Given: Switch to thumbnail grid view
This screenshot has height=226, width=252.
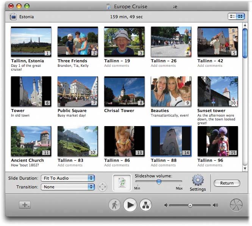Looking at the screenshot, I should [x=240, y=16].
